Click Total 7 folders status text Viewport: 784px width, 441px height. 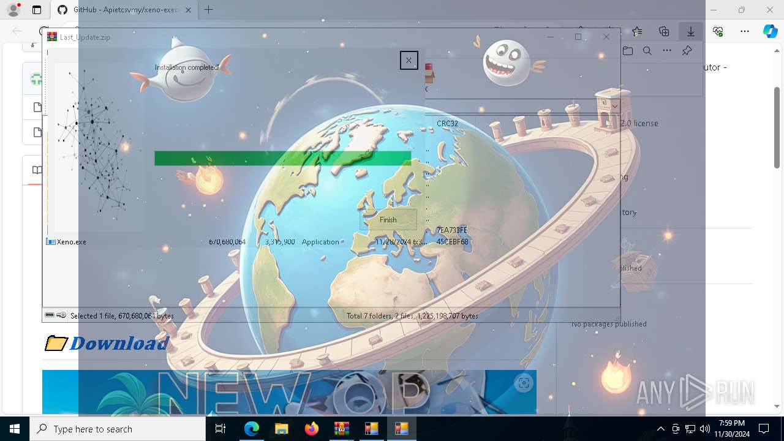click(x=412, y=316)
